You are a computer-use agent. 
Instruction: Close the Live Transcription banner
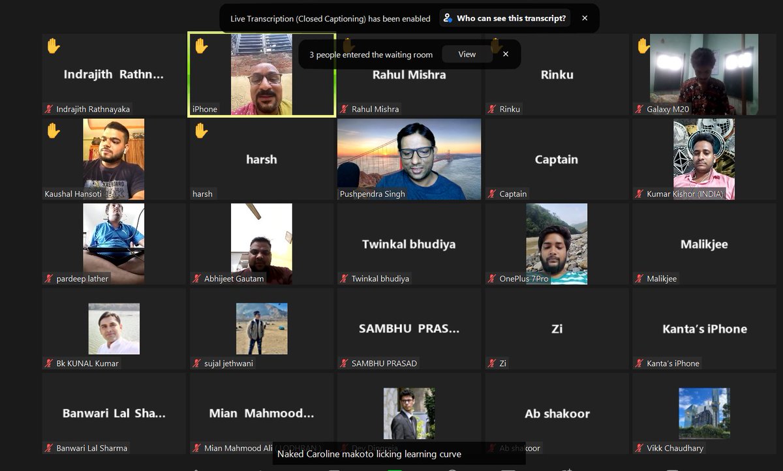click(585, 18)
